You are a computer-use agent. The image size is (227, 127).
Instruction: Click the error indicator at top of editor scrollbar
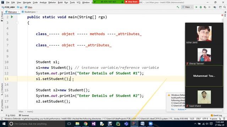222,15
